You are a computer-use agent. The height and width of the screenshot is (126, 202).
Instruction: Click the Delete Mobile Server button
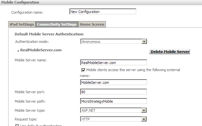point(170,52)
